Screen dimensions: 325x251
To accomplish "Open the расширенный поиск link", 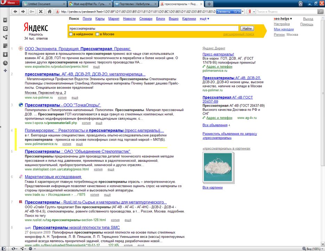I will point(239,34).
